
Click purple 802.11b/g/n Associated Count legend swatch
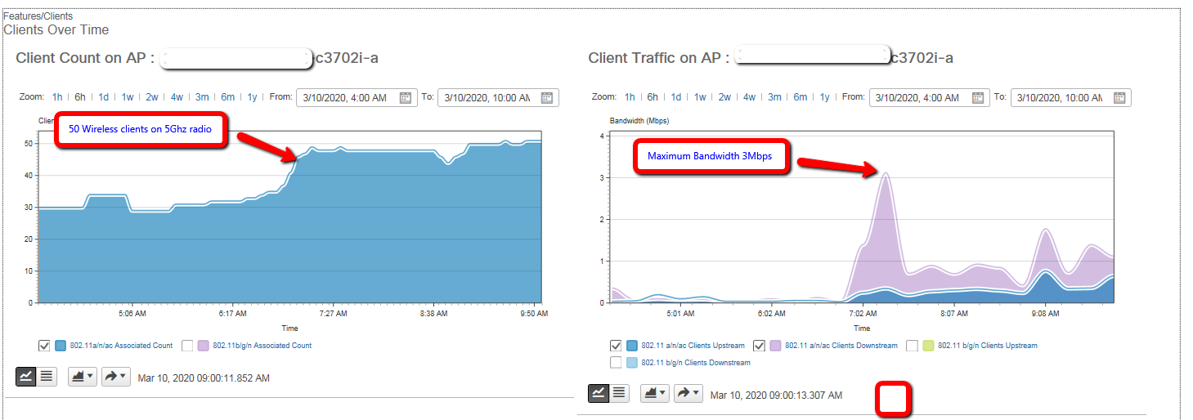pos(204,346)
